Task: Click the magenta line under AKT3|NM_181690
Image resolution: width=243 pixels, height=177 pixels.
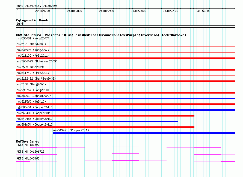Action: click(x=126, y=147)
